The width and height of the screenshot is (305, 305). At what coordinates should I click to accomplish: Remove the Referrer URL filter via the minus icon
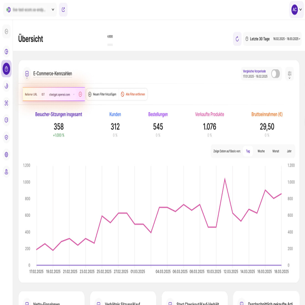point(80,94)
